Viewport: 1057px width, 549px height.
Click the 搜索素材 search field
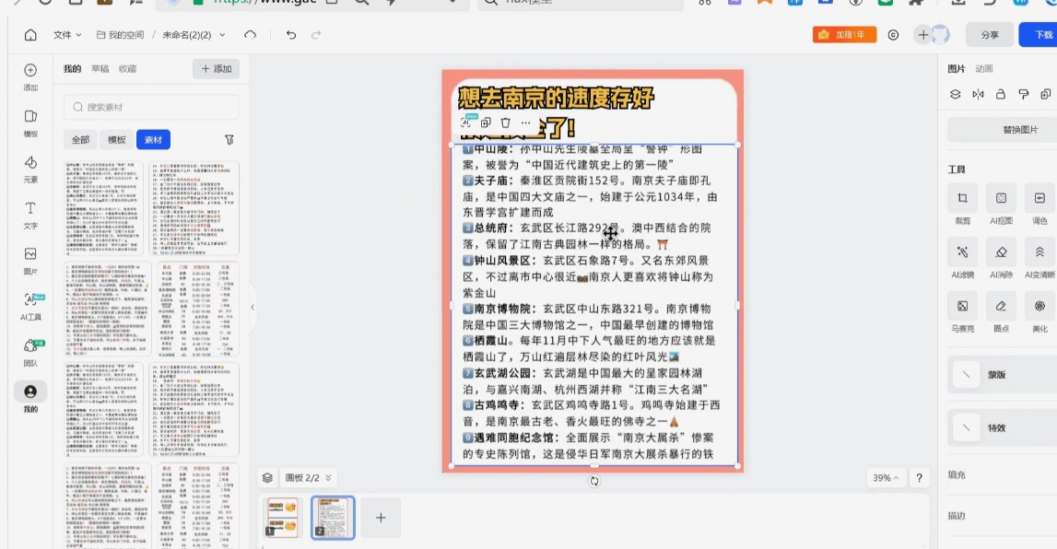coord(152,107)
